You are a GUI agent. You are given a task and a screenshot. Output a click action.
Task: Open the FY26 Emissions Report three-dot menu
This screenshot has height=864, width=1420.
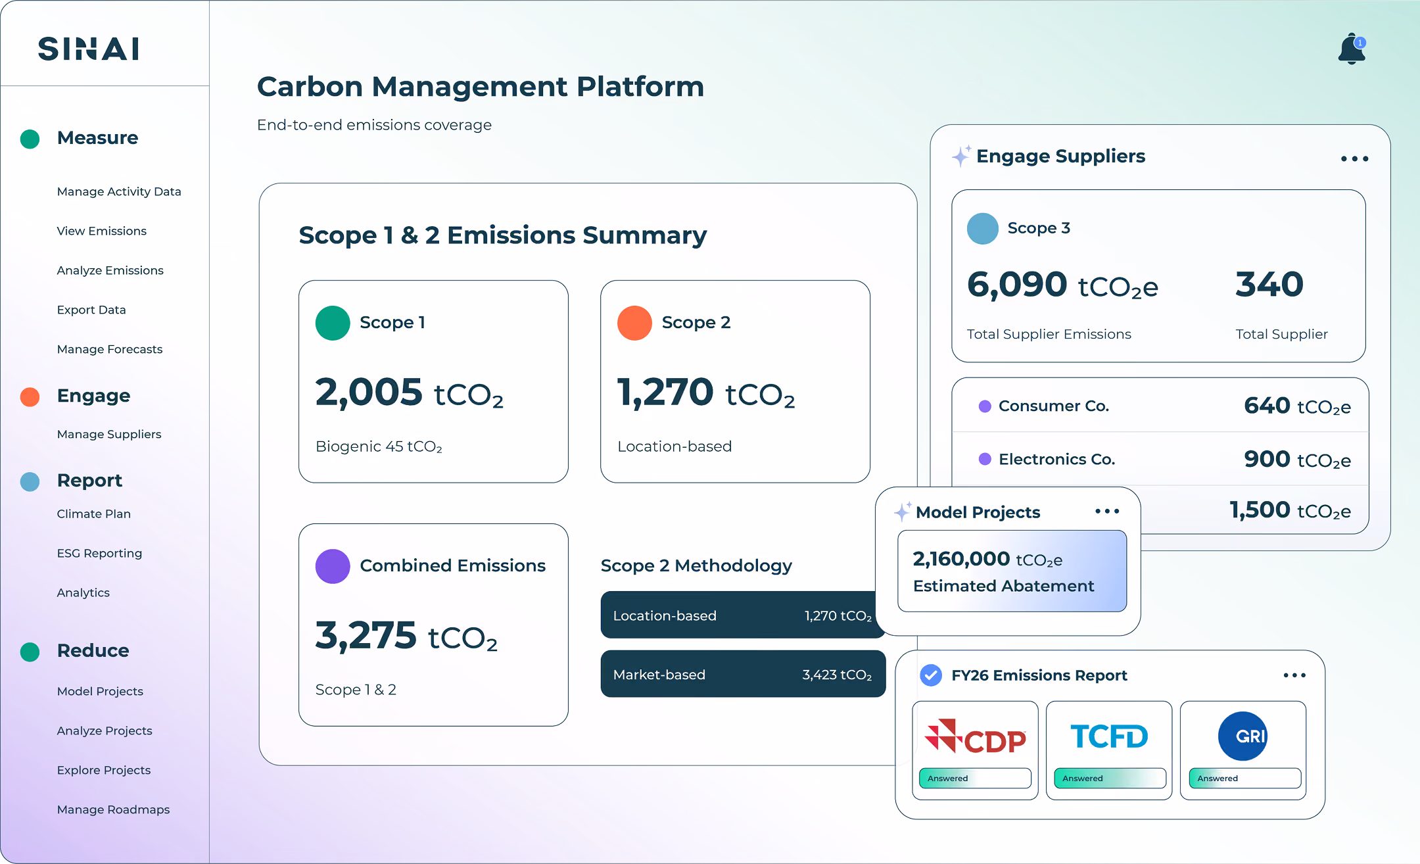tap(1294, 675)
